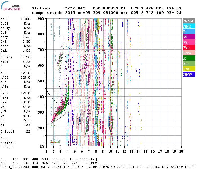
Task: Click the CGK21_2015309081000.RSF file name
Action: [23, 167]
